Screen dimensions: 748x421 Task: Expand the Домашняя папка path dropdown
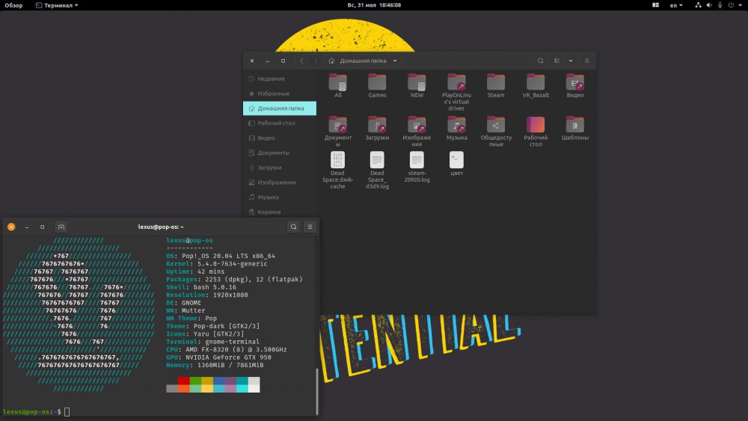click(x=395, y=61)
